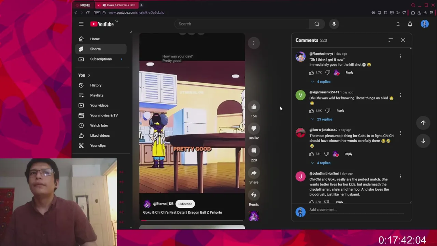Dislike the @FlareAnime-yt comment
The width and height of the screenshot is (437, 246).
click(x=328, y=73)
